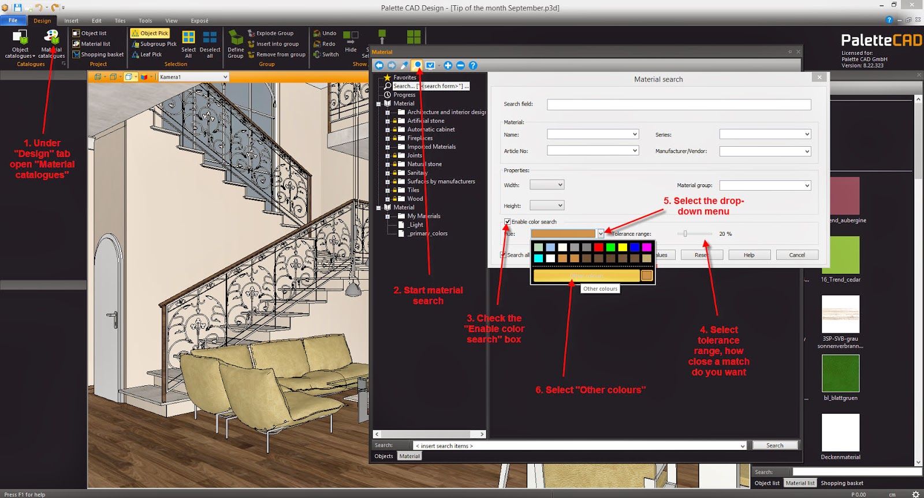Open Object catalogues in the ribbon
Viewport: 924px width, 498px height.
20,44
